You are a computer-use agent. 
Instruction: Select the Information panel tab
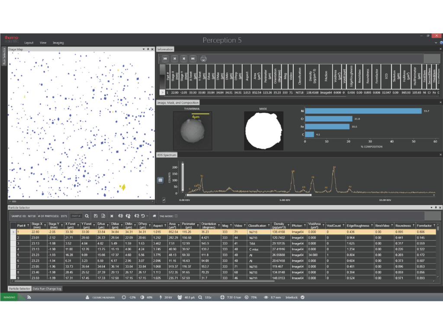[165, 49]
